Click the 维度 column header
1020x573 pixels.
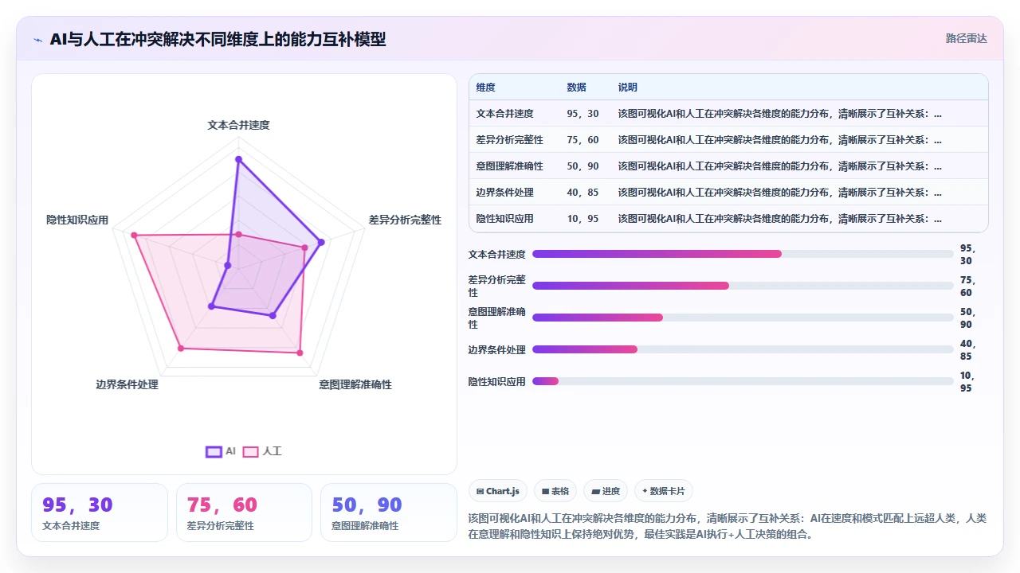pyautogui.click(x=486, y=88)
